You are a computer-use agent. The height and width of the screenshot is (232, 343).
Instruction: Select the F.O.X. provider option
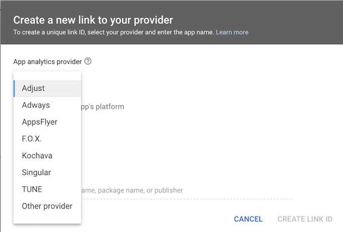coord(47,139)
